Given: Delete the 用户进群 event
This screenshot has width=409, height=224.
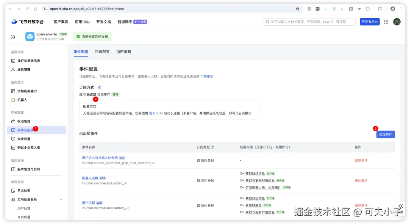Looking at the screenshot, I should tap(361, 205).
